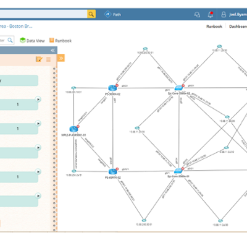Image resolution: width=247 pixels, height=240 pixels.
Task: Open the notification bell with red dot
Action: [x=211, y=14]
